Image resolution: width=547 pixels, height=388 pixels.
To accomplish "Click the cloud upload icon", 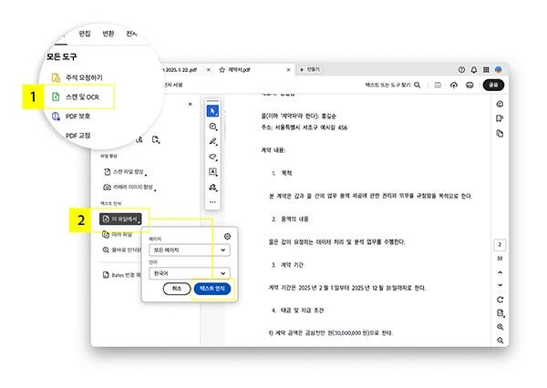I will (454, 85).
